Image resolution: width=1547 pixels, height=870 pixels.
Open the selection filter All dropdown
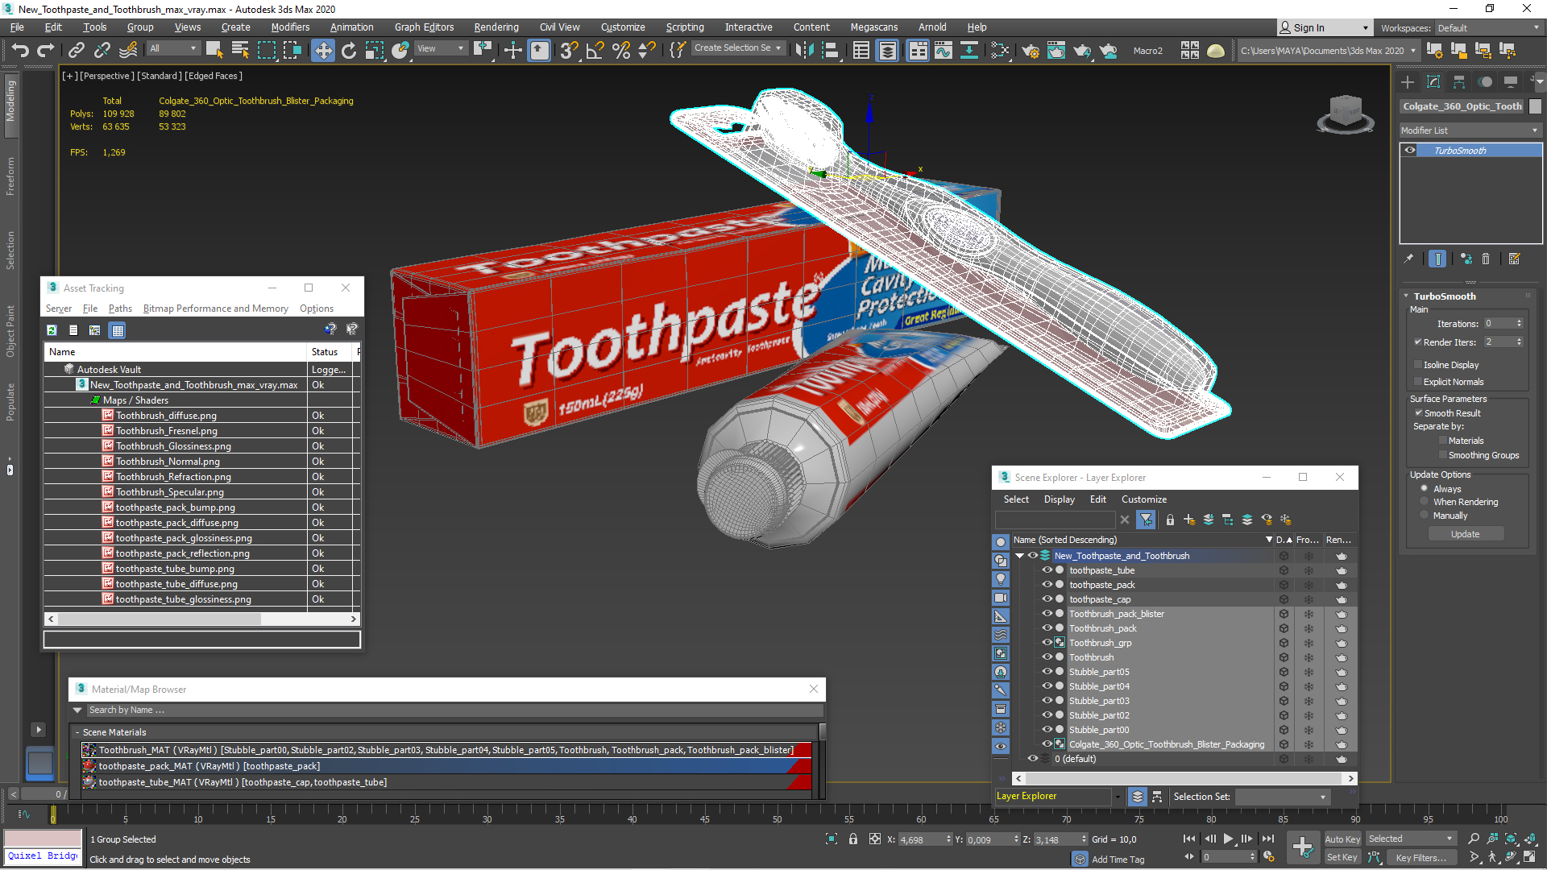tap(173, 49)
